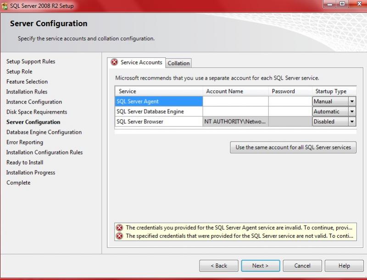Click the NT AUTHORITY\Netwo... account cell
This screenshot has height=280, width=367.
click(x=235, y=121)
